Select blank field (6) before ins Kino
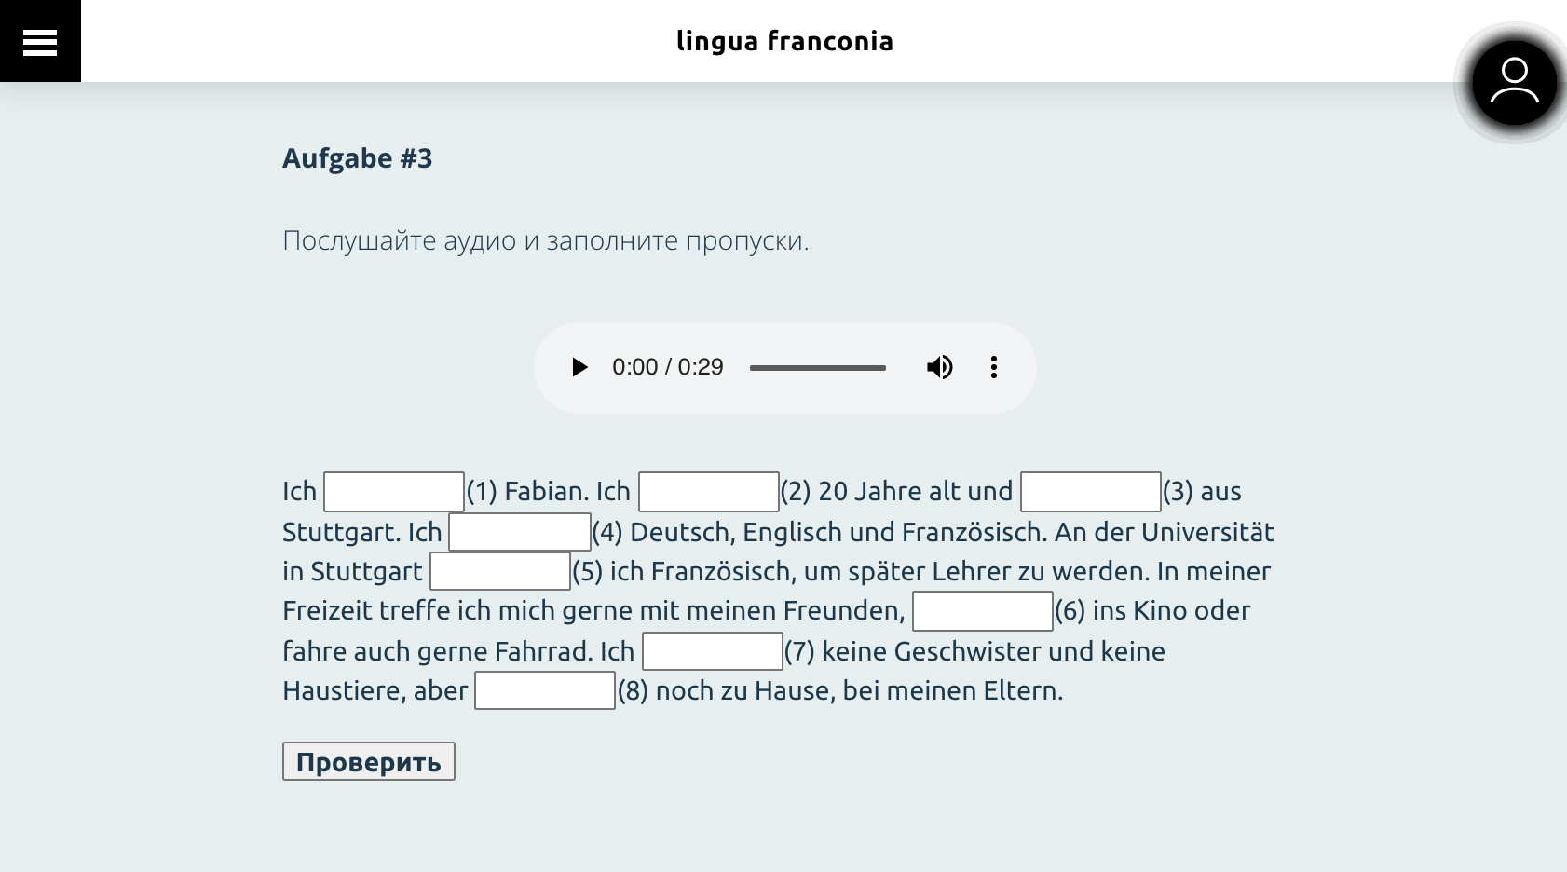1567x872 pixels. pyautogui.click(x=982, y=611)
